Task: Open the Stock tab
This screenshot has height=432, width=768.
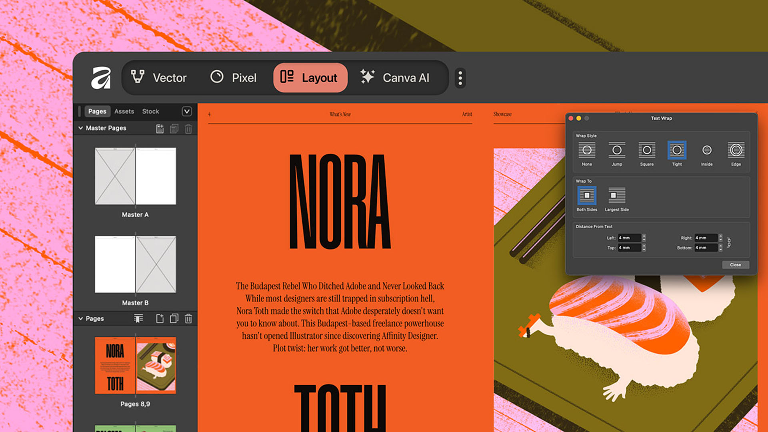Action: tap(150, 111)
